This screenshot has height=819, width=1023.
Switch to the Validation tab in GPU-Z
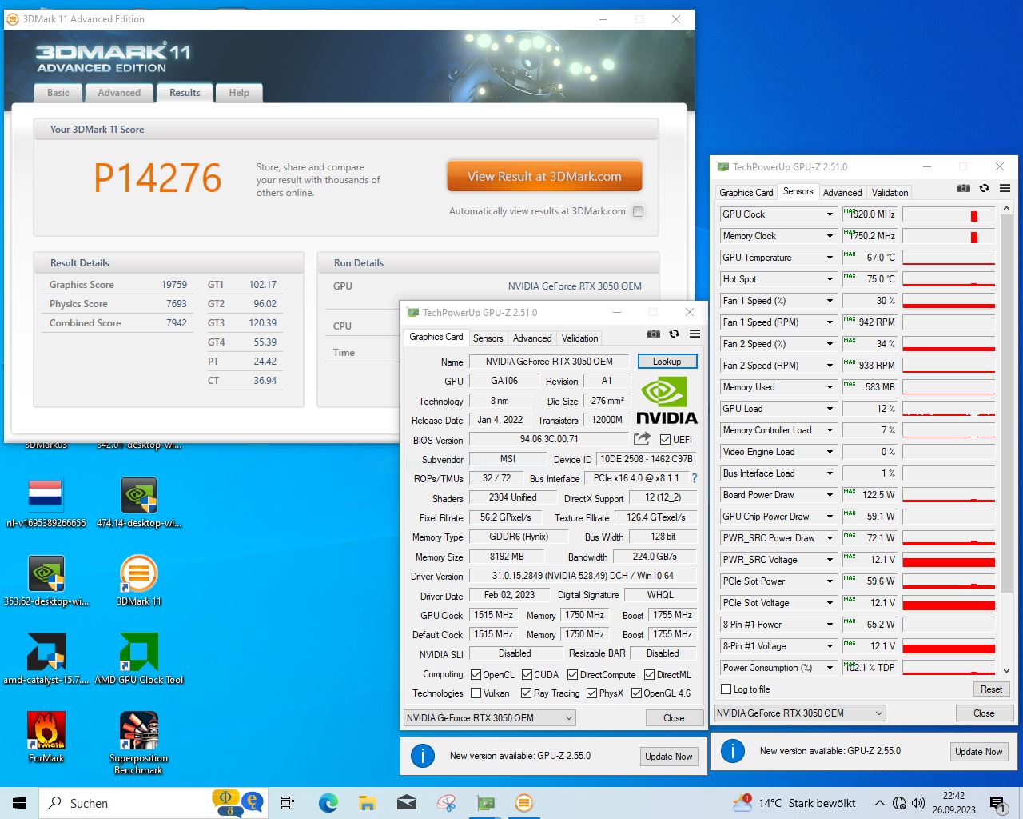click(579, 338)
